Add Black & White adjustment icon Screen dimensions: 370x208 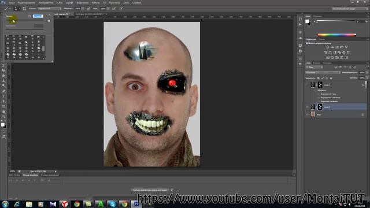pos(335,53)
